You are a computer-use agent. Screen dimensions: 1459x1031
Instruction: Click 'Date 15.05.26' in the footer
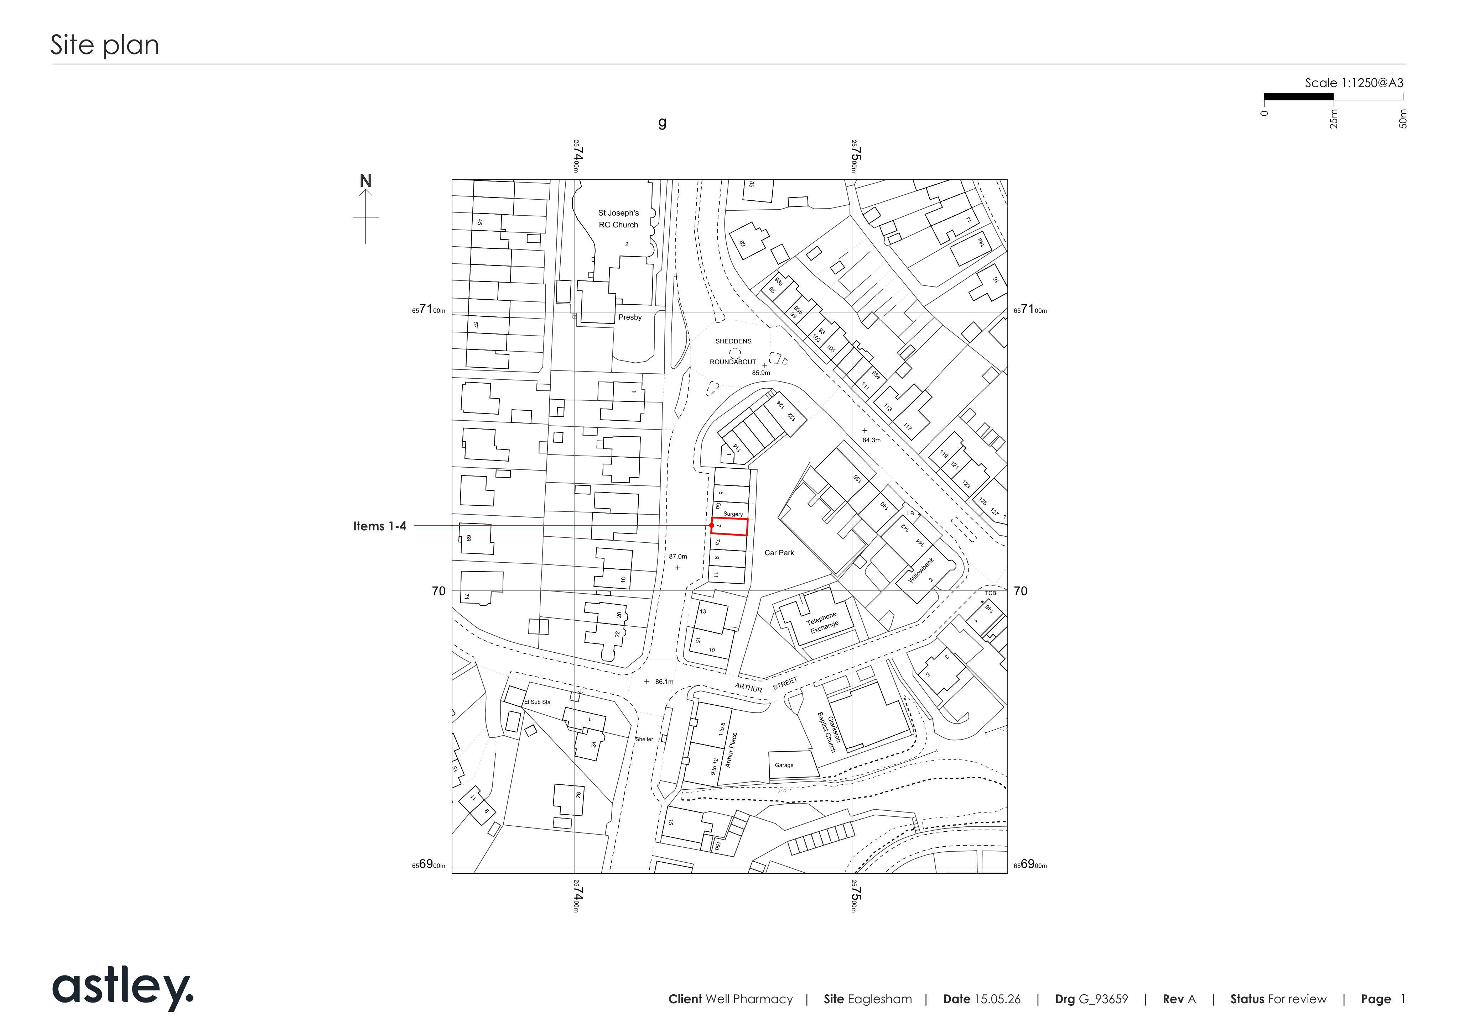982,999
